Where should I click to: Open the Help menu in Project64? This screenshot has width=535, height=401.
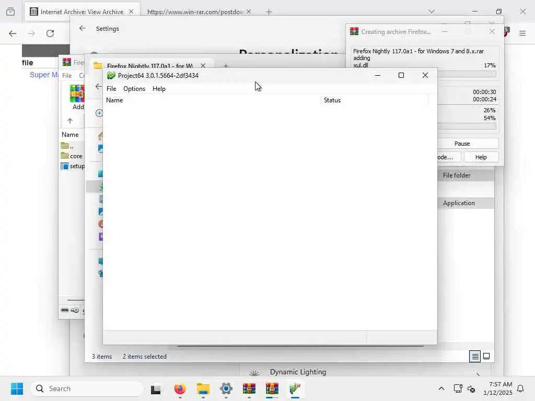159,89
